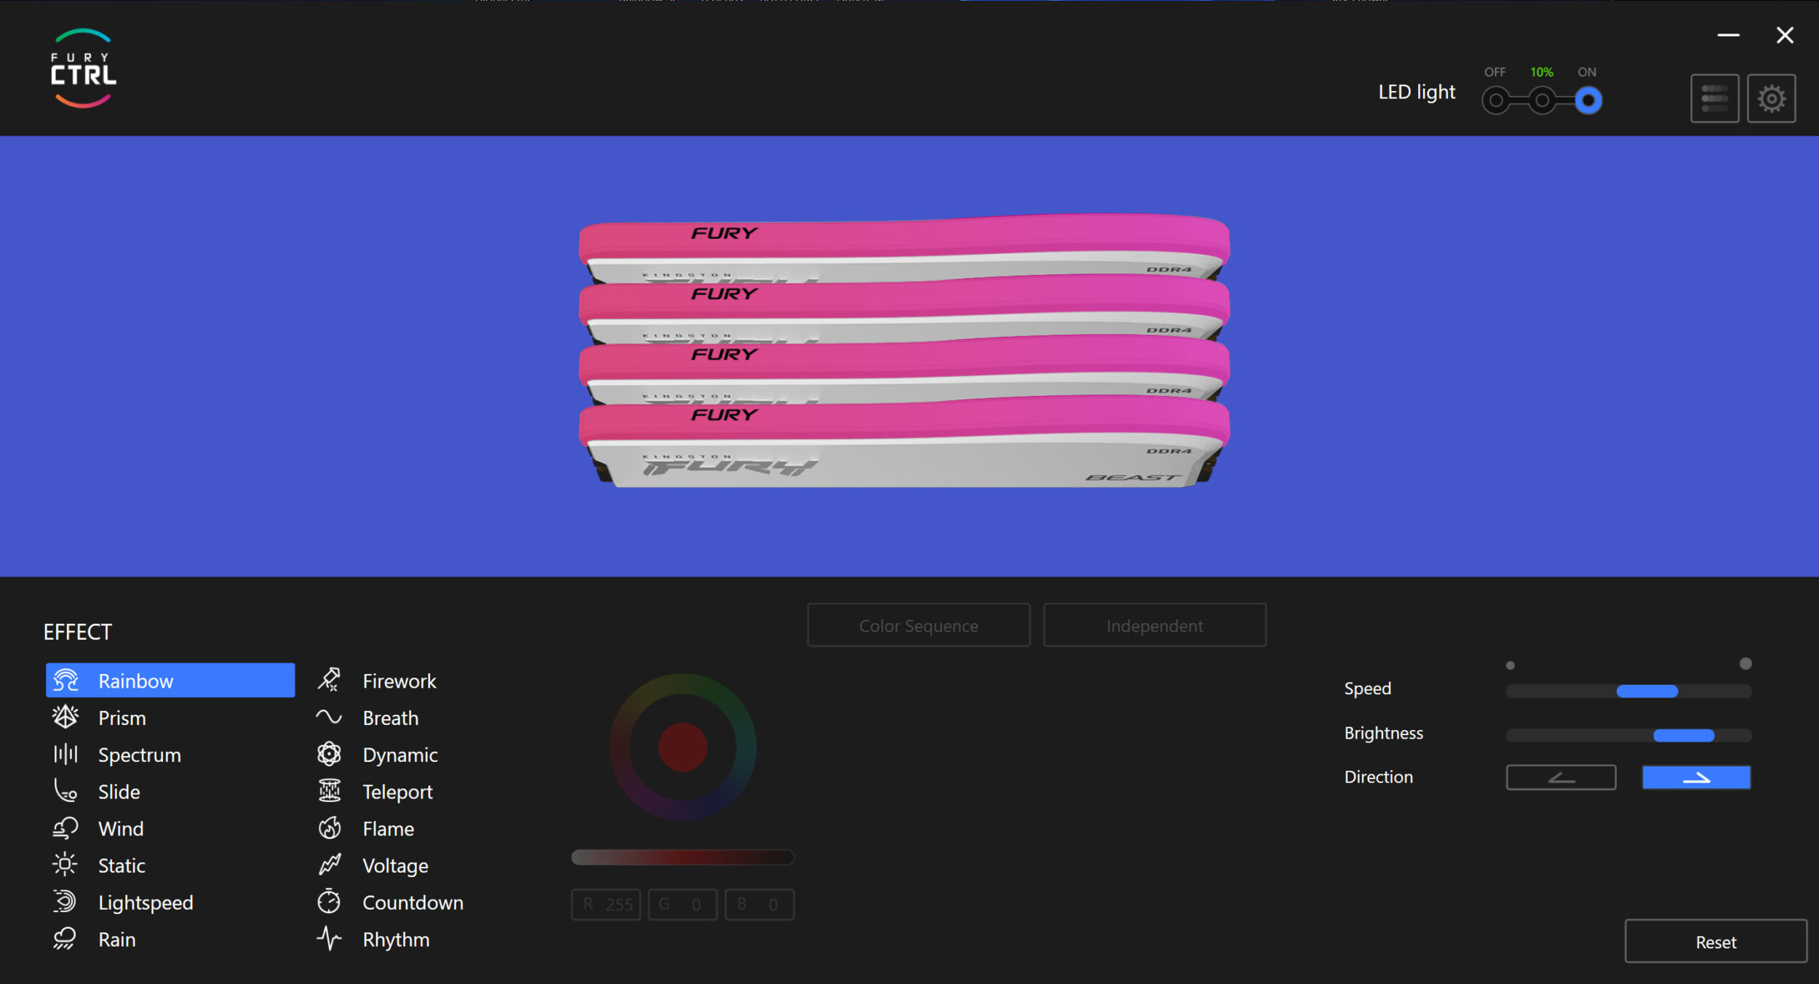1819x984 pixels.
Task: Choose the Countdown timer icon
Action: click(x=329, y=901)
